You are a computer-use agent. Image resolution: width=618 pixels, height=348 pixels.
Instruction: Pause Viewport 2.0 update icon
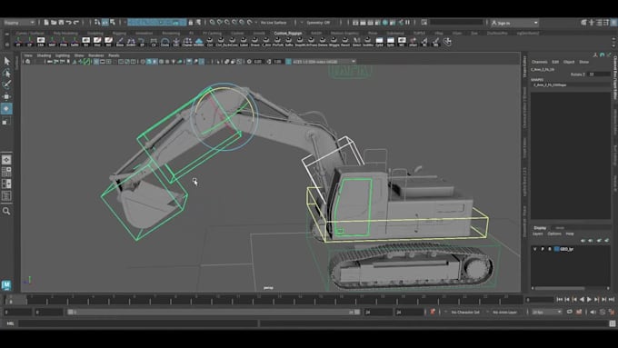(408, 23)
